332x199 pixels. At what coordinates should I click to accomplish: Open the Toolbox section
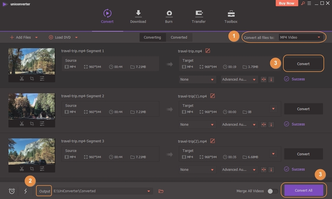231,16
